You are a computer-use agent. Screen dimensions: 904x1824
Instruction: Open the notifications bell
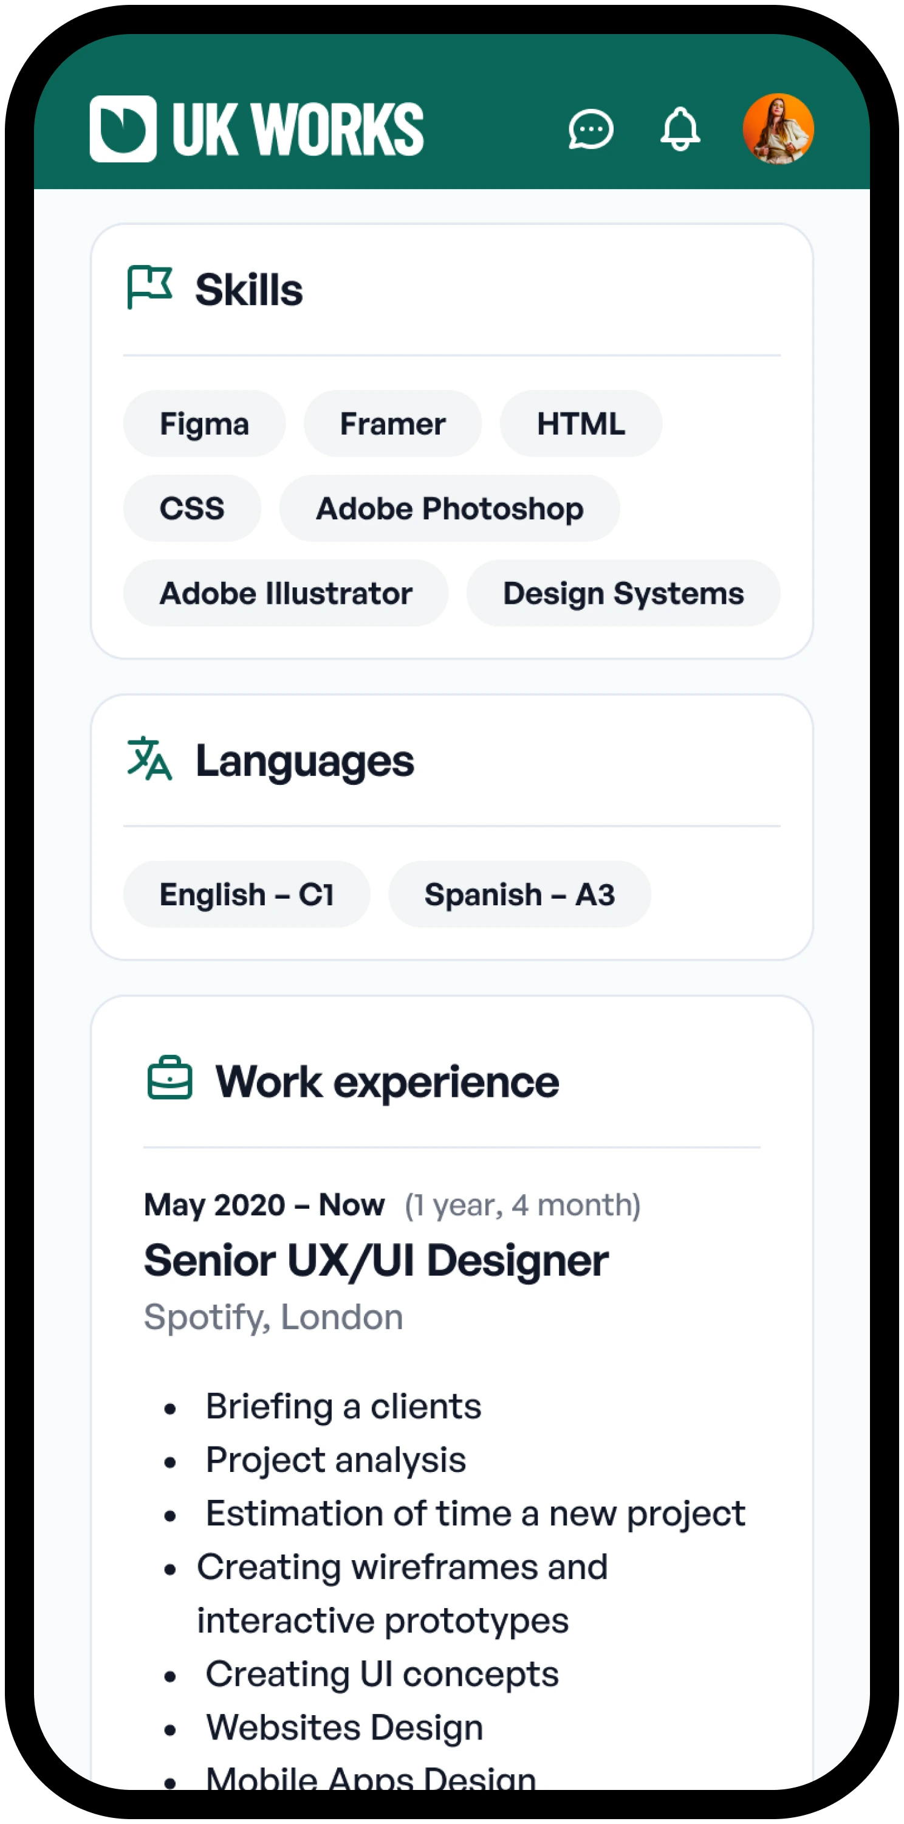click(x=680, y=129)
